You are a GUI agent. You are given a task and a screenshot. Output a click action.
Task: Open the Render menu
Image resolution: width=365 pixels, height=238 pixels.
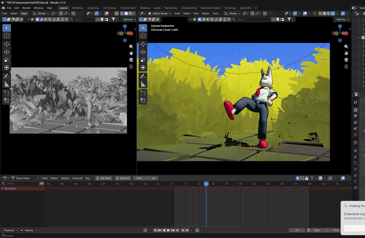pyautogui.click(x=26, y=8)
